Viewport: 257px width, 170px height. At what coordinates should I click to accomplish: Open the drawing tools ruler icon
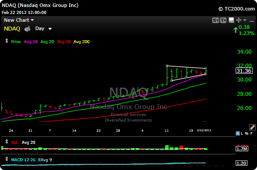pyautogui.click(x=252, y=127)
